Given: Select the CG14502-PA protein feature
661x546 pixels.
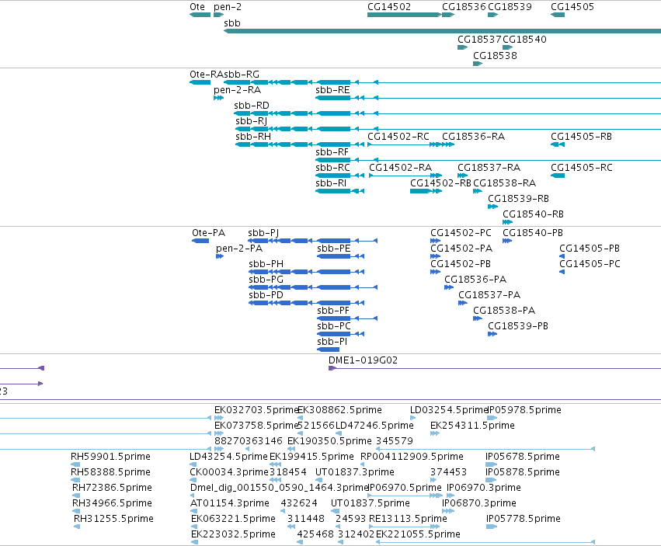Looking at the screenshot, I should coord(436,256).
